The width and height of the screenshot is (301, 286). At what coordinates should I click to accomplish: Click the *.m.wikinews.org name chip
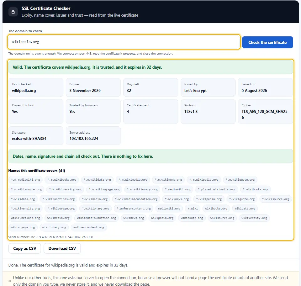(168, 180)
